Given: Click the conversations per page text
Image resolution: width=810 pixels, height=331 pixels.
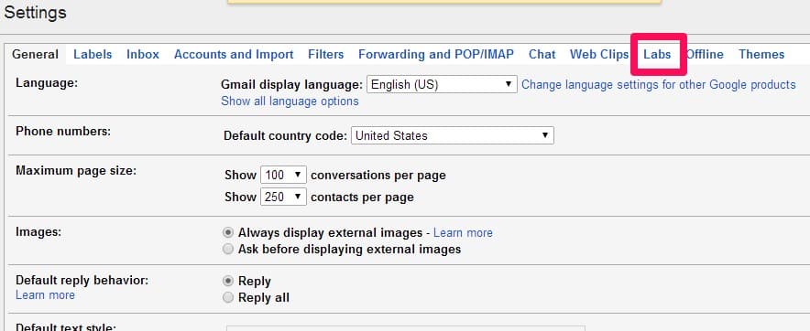Looking at the screenshot, I should 378,176.
